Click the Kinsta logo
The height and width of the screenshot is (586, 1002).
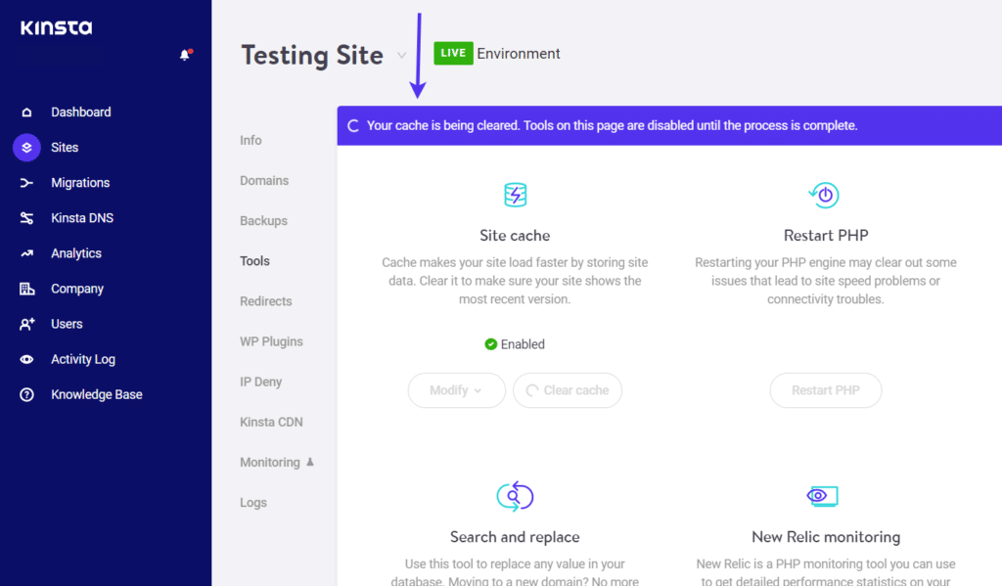[x=56, y=27]
